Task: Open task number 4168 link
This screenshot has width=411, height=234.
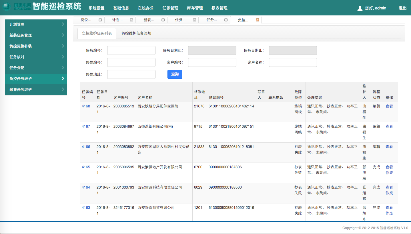Action: [86, 106]
